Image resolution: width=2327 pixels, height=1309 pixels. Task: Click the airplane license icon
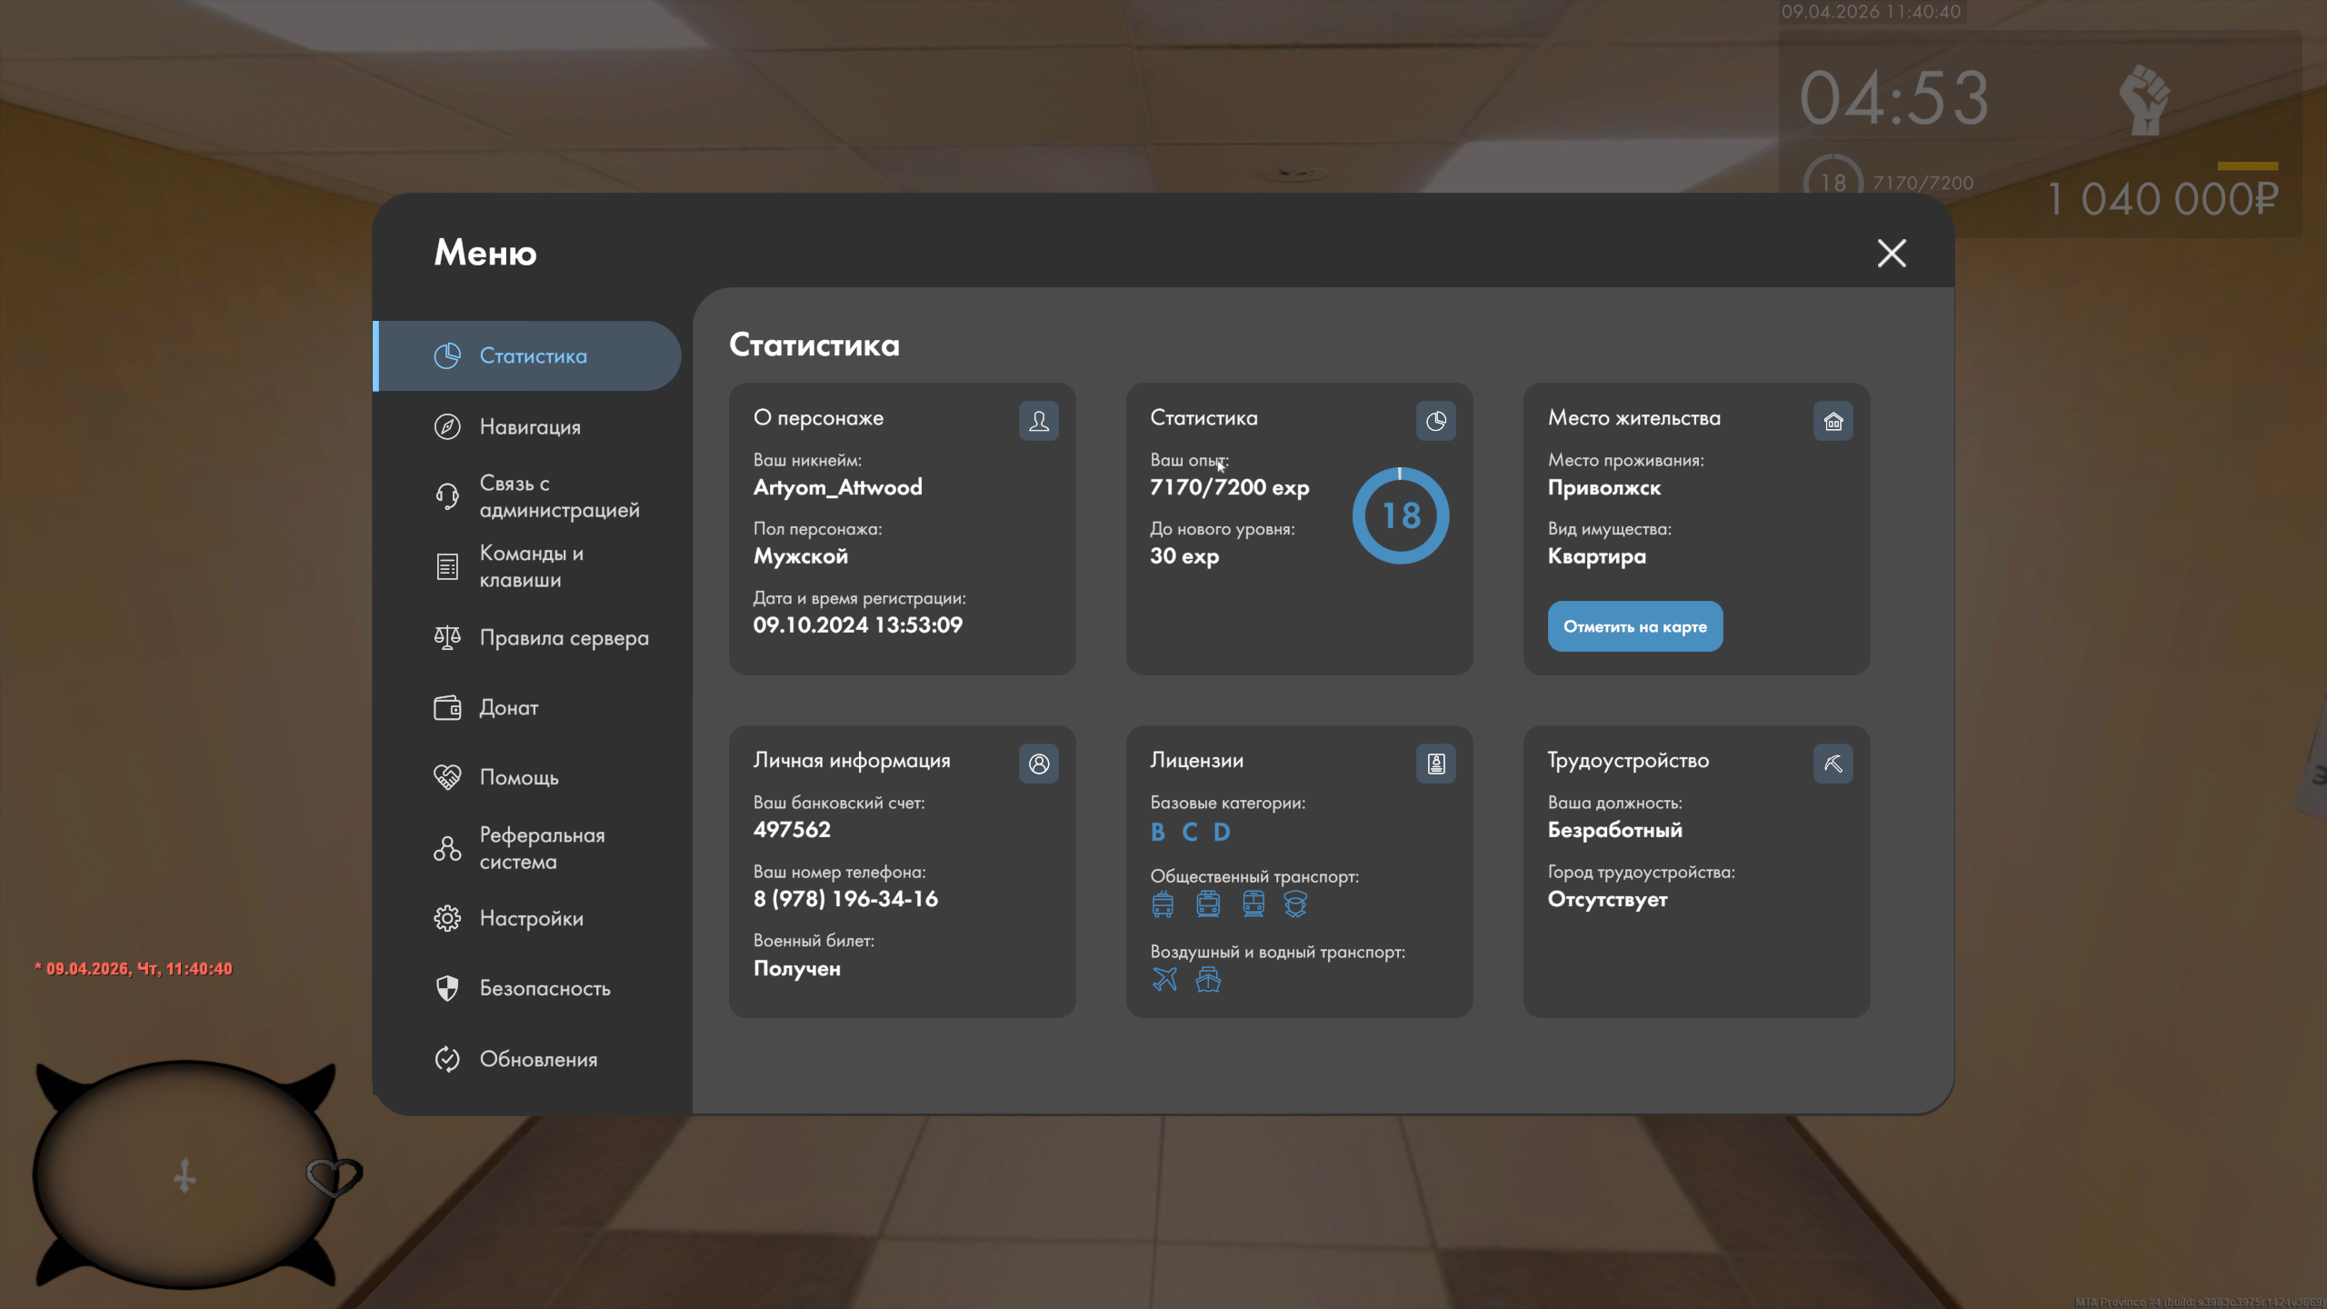click(1164, 979)
